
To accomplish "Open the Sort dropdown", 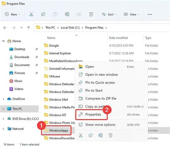I will click(x=109, y=14).
